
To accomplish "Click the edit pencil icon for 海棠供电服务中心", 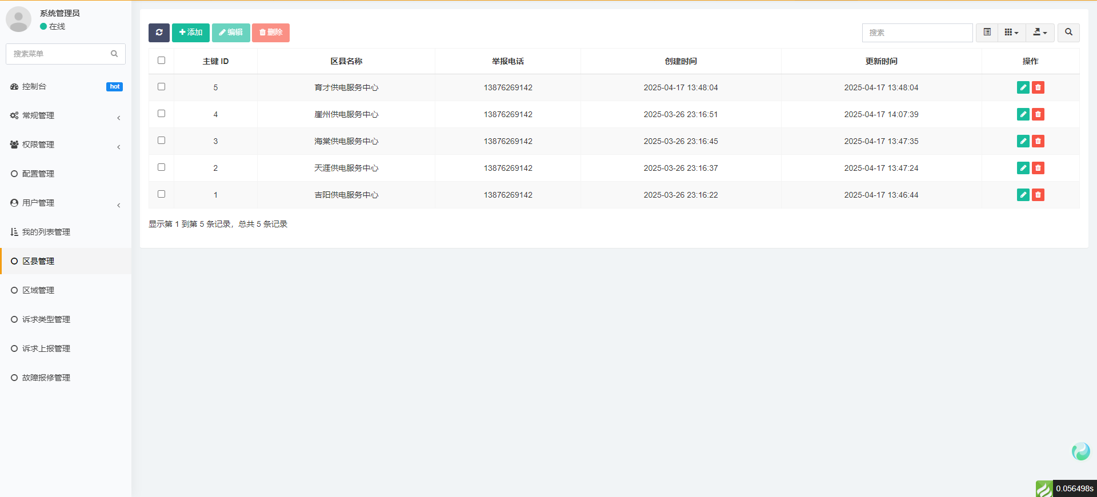I will (x=1023, y=141).
